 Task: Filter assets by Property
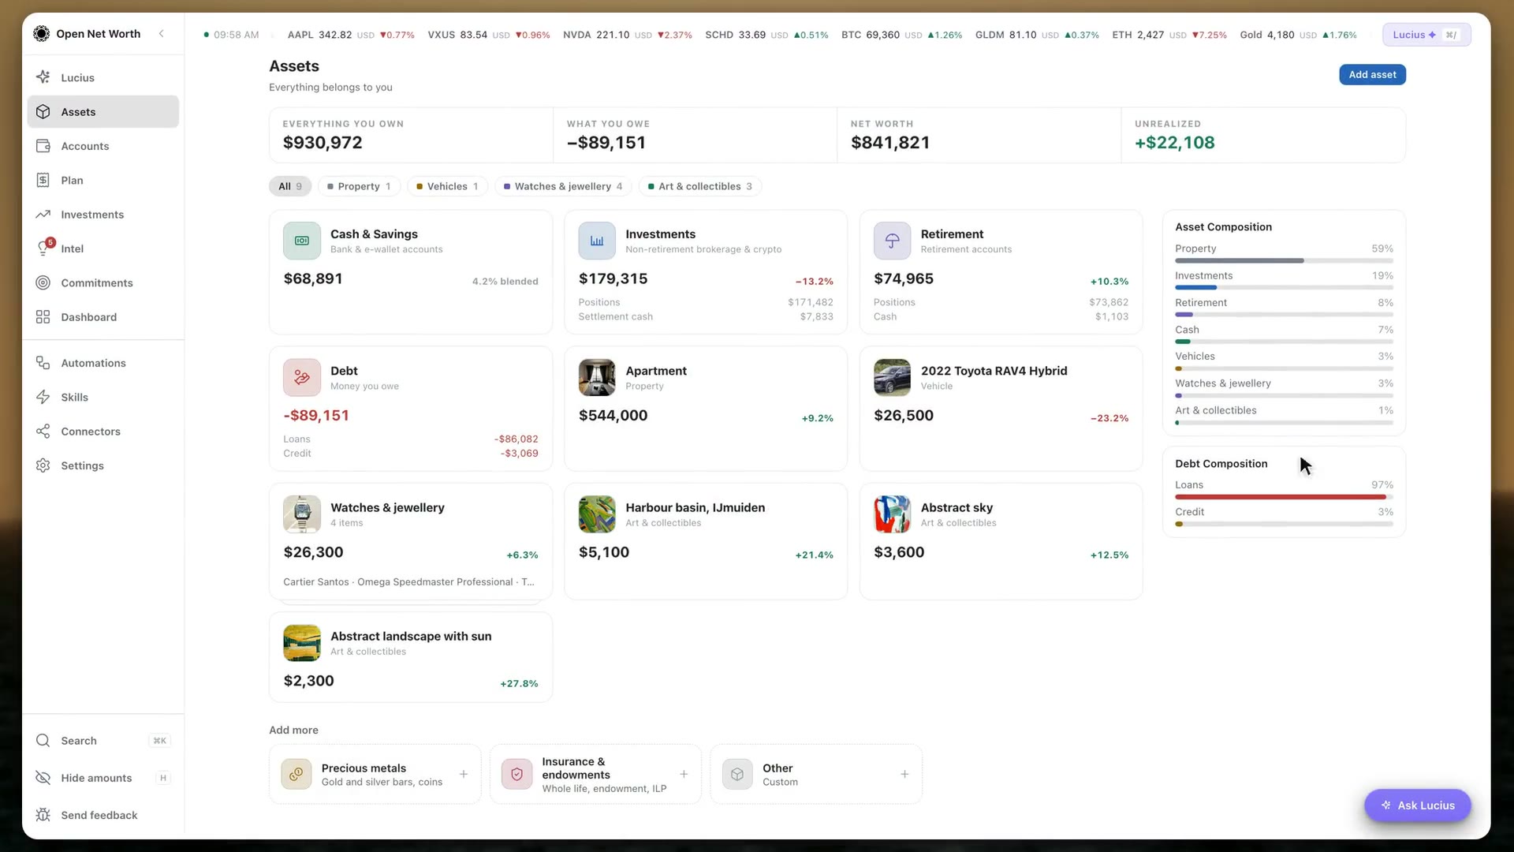click(x=359, y=186)
